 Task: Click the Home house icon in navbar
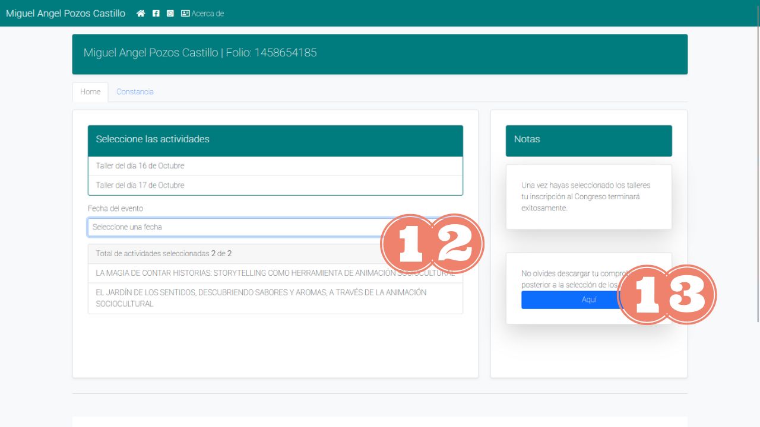tap(141, 14)
